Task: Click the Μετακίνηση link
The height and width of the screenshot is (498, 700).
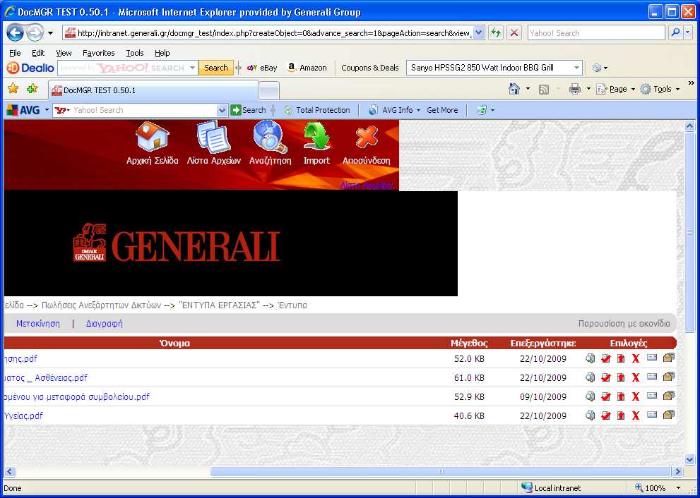Action: point(38,324)
